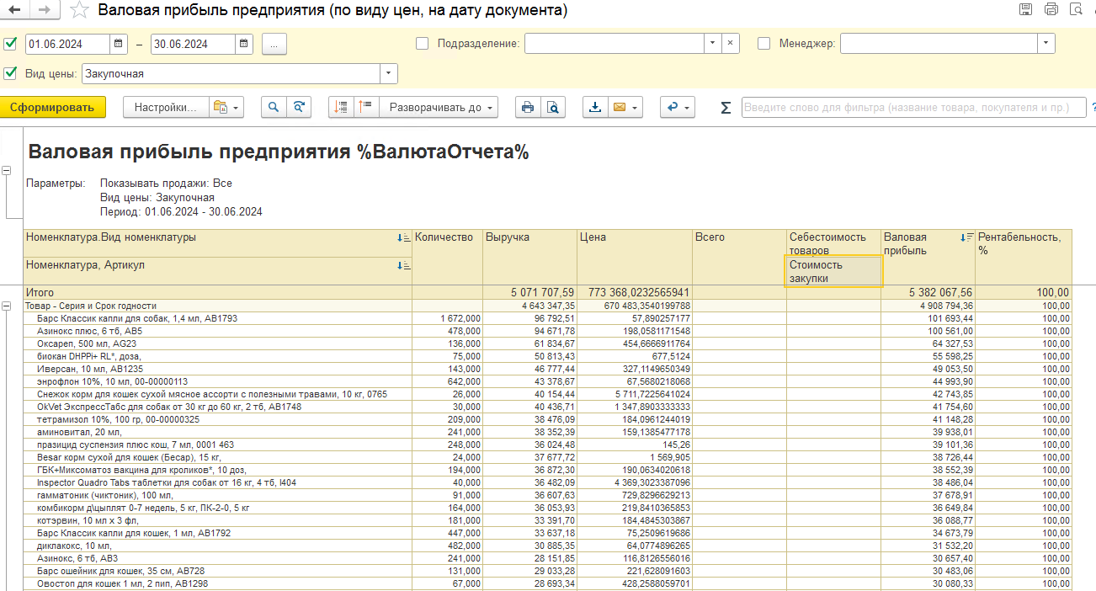Image resolution: width=1096 pixels, height=591 pixels.
Task: Click the save icon in the title bar
Action: (x=1025, y=10)
